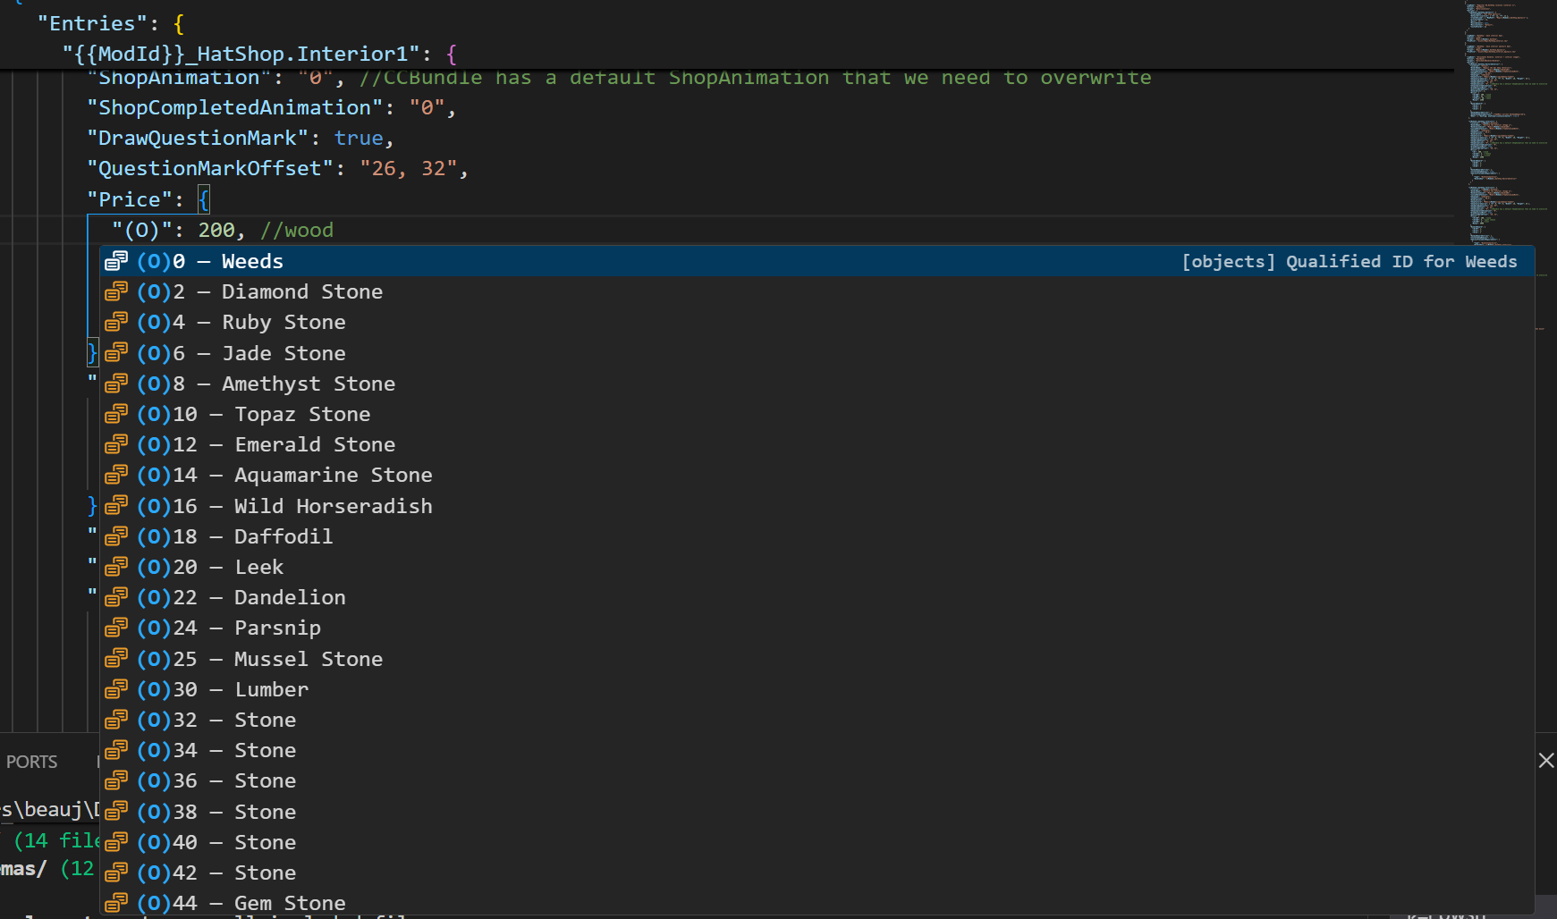Choose (O)0 – Weeds from suggestions
The width and height of the screenshot is (1557, 919).
817,261
